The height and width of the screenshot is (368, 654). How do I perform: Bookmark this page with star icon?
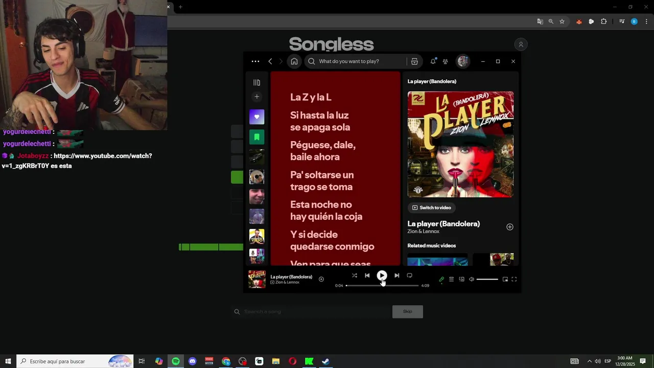click(562, 21)
